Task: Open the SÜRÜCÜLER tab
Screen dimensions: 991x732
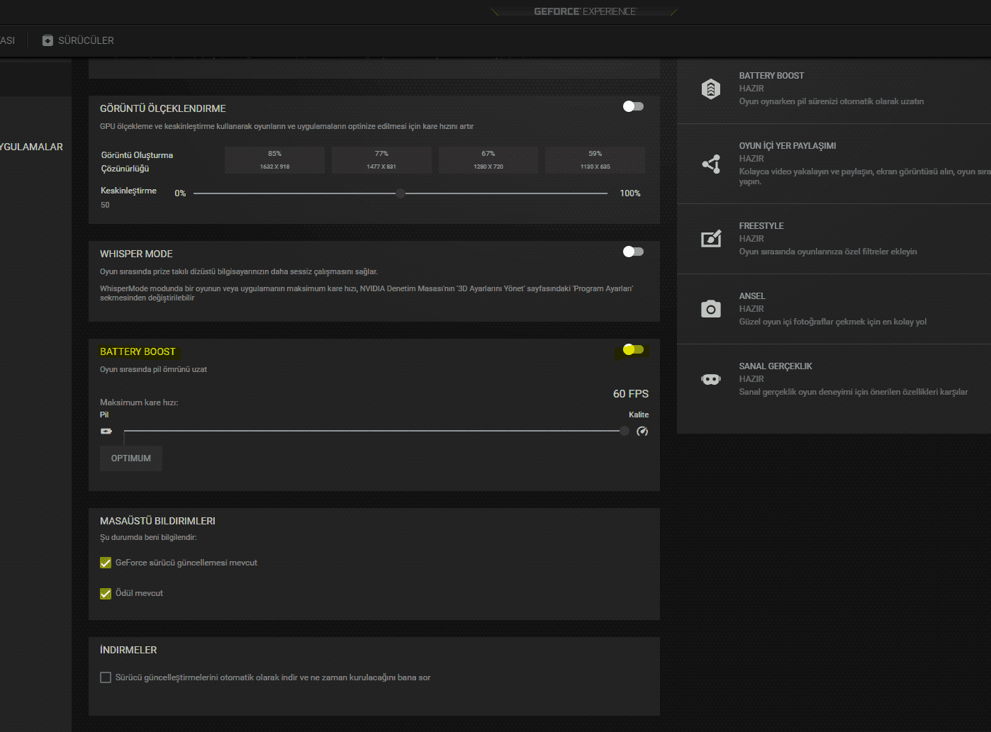Action: (85, 40)
